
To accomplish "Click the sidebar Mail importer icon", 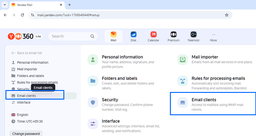I will point(13,69).
